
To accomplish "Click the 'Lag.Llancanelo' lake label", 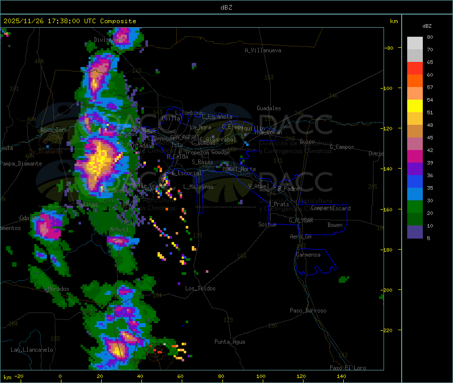I will click(x=32, y=350).
